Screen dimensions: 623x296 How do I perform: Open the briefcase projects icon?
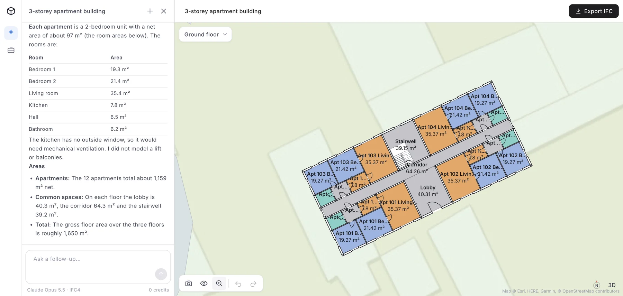pyautogui.click(x=11, y=50)
